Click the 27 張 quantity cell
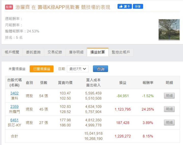183x145 pixels. click(44, 123)
